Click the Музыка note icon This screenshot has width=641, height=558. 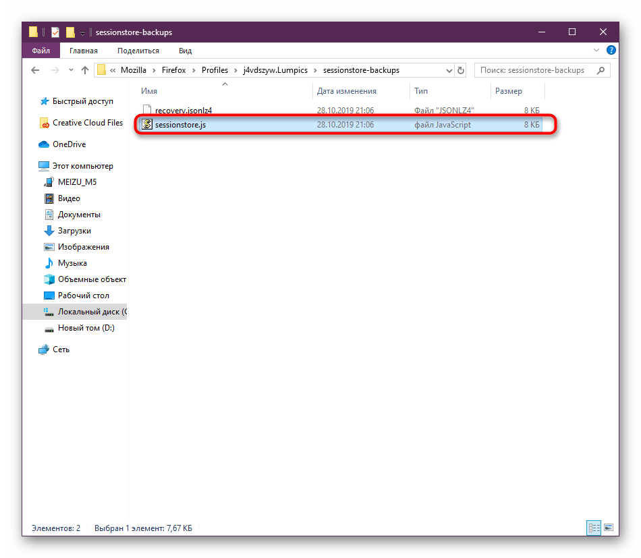click(49, 263)
